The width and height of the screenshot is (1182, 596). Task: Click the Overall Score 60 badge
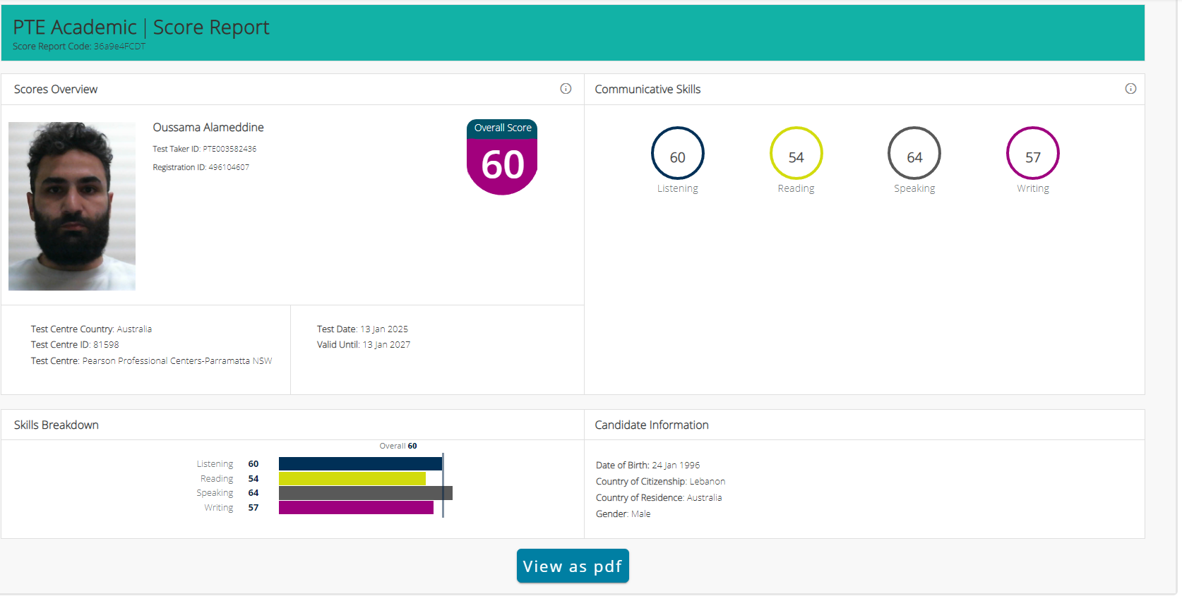502,157
